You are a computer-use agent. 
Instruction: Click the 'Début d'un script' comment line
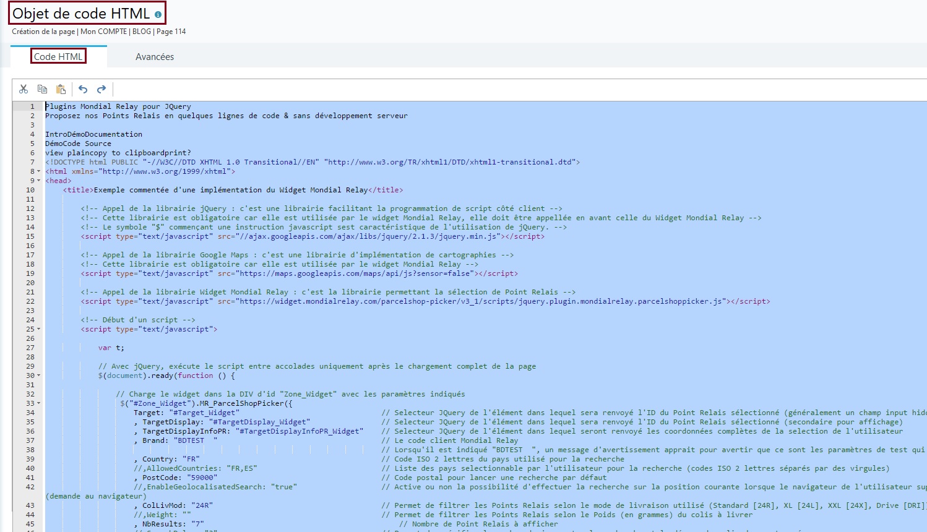point(138,320)
